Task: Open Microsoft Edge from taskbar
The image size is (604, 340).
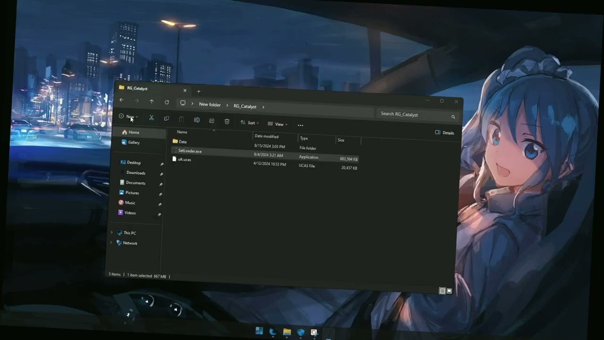Action: [273, 331]
